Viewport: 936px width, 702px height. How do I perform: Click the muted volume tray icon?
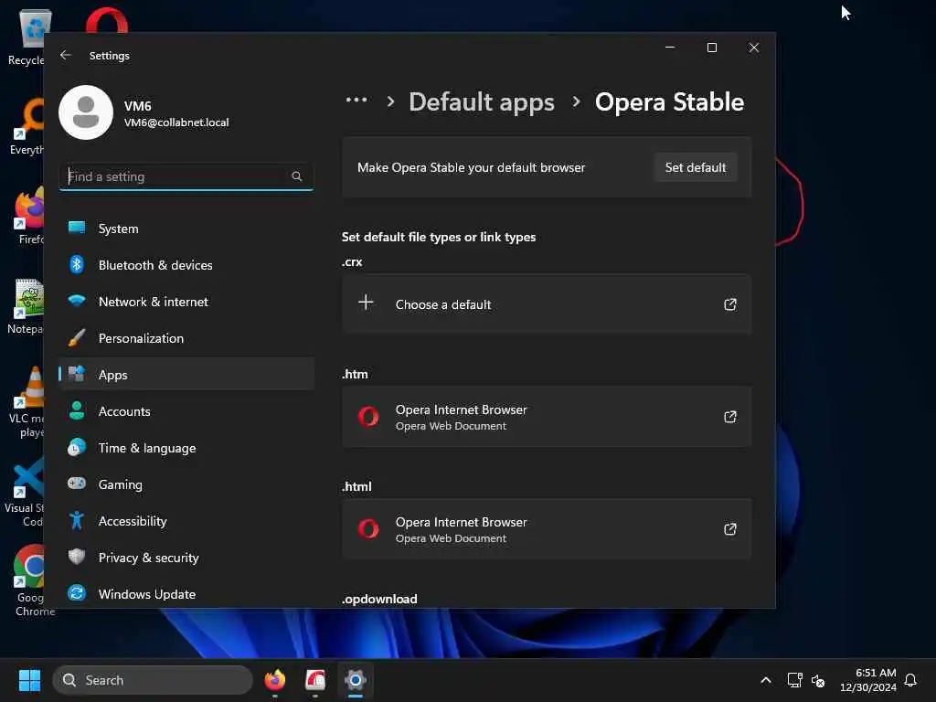point(818,680)
